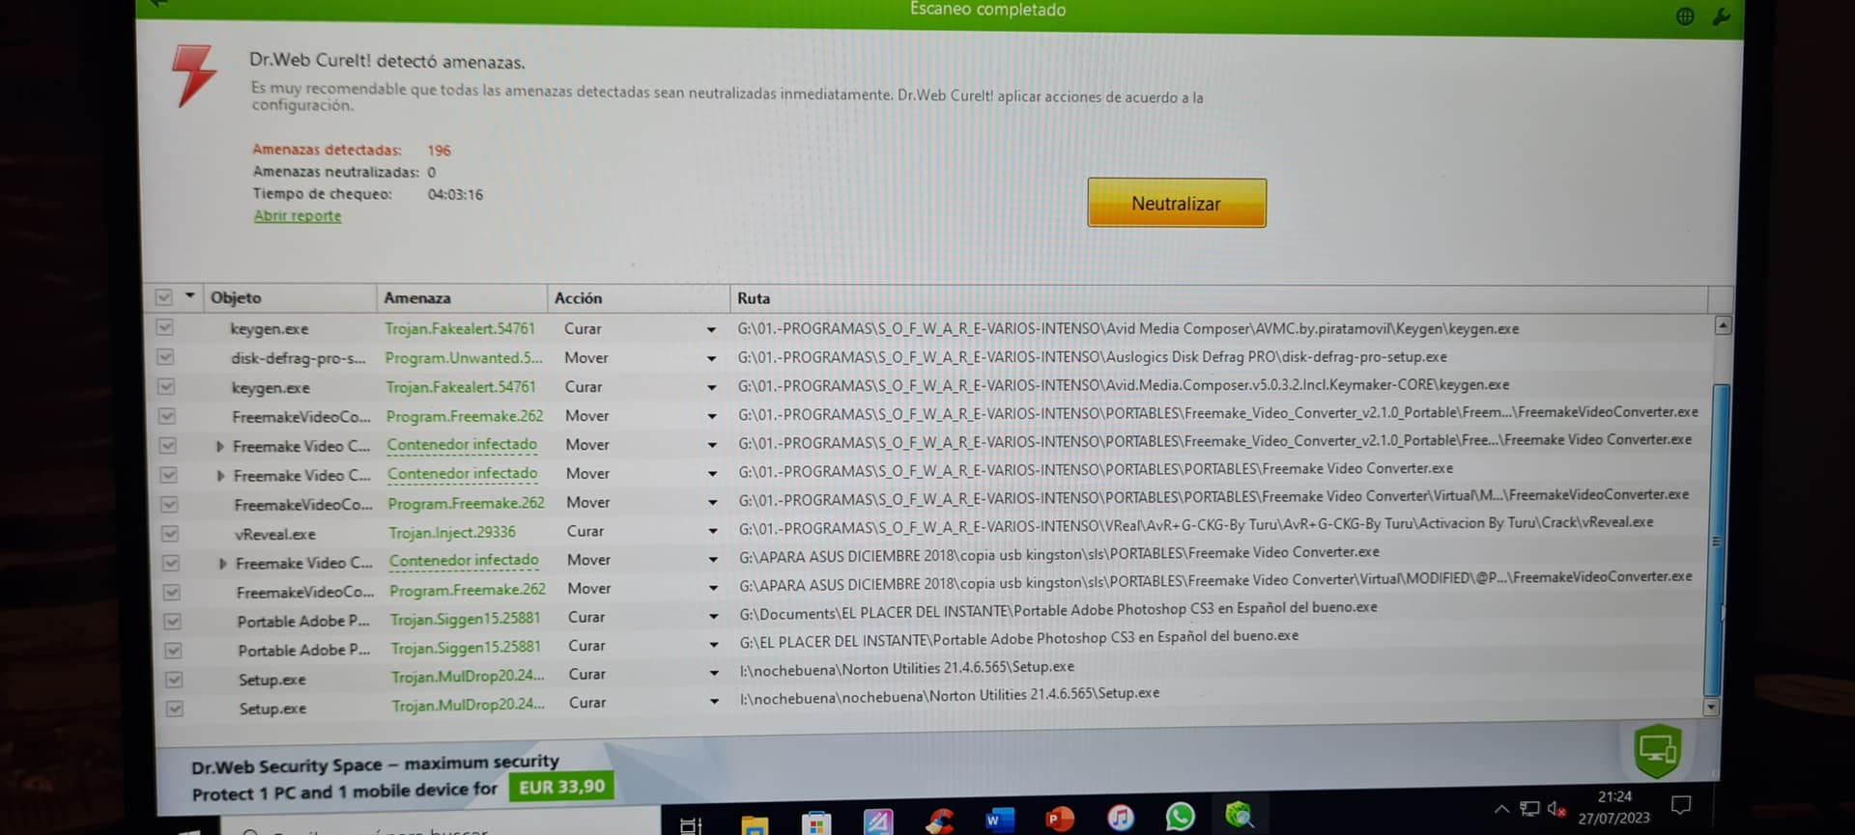1855x835 pixels.
Task: Open PowerPoint from the taskbar
Action: (1060, 819)
